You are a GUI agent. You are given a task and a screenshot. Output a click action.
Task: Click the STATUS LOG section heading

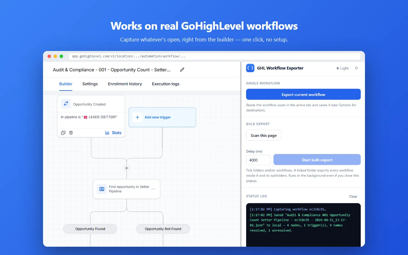click(x=257, y=196)
